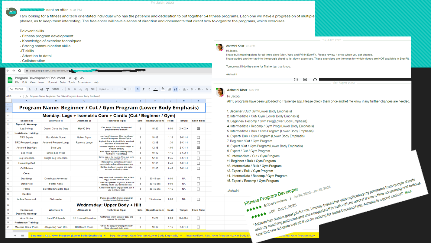Open the zoom 100% dropdown
This screenshot has width=431, height=243.
coord(57,89)
